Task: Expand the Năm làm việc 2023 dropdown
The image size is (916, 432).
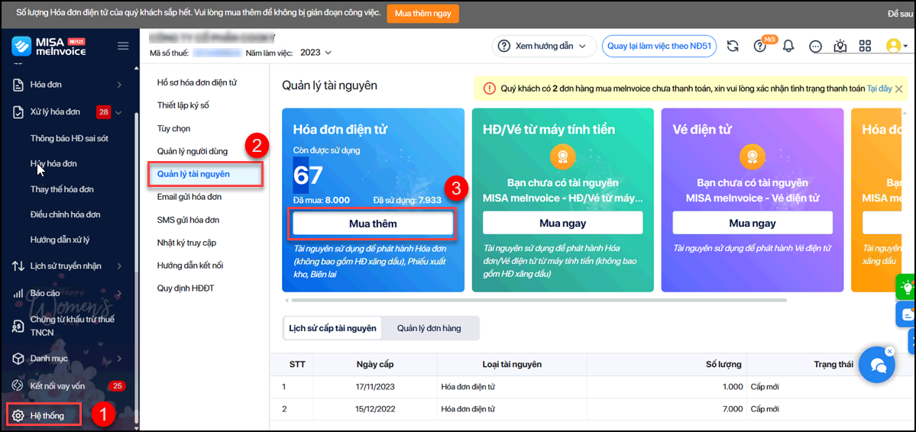Action: [316, 53]
